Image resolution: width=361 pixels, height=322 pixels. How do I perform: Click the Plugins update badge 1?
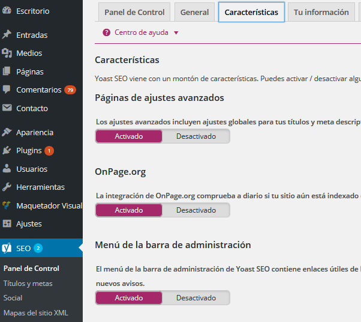tap(49, 151)
